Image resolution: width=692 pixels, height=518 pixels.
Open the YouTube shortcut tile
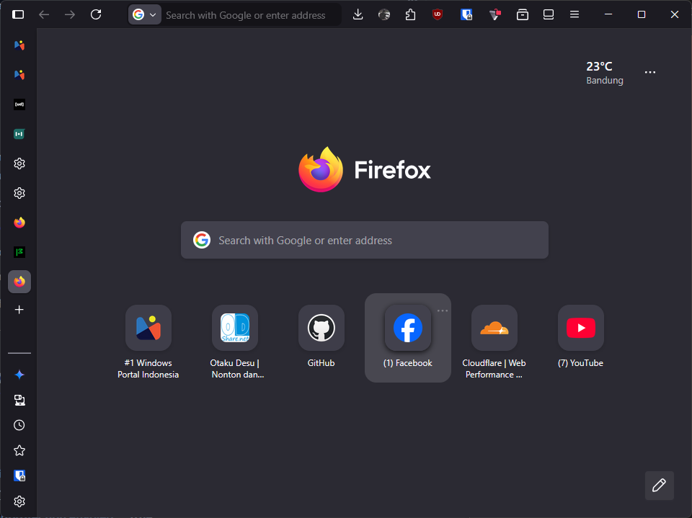[581, 329]
